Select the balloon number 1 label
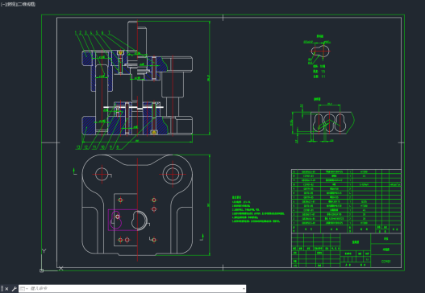425x293 pixels. pos(76,33)
